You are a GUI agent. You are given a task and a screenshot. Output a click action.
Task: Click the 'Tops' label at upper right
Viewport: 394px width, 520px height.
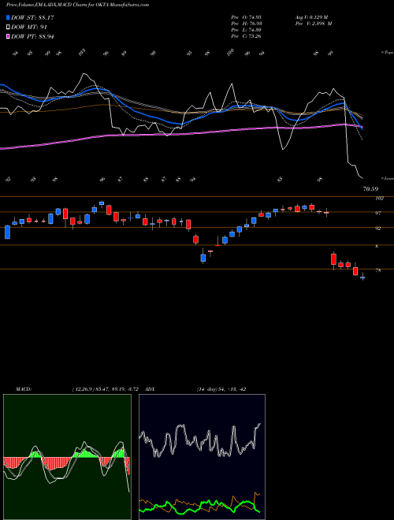coord(387,53)
